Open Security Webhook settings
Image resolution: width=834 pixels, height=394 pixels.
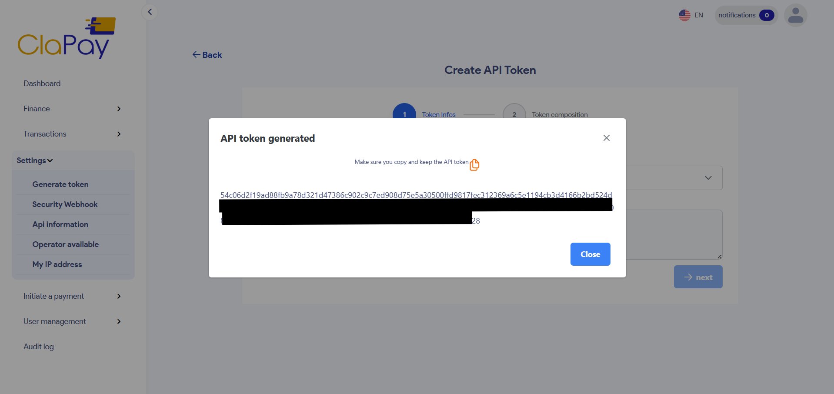coord(65,204)
